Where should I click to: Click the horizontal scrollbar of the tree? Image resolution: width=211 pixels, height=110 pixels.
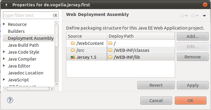[28, 89]
